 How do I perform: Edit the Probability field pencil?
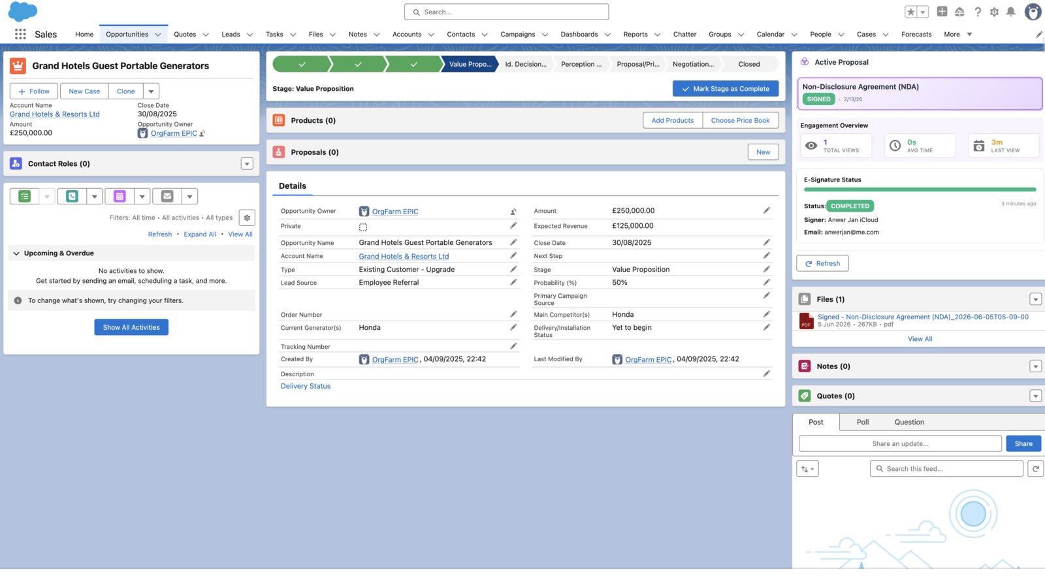point(767,282)
